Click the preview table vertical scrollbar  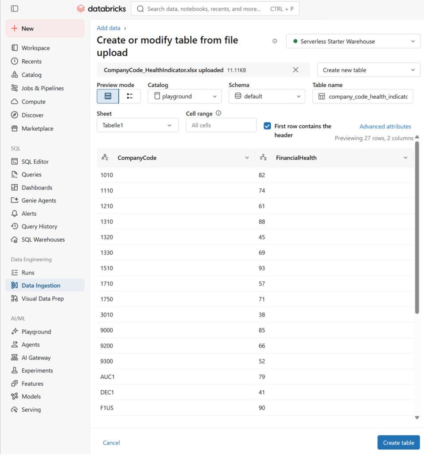[x=417, y=228]
